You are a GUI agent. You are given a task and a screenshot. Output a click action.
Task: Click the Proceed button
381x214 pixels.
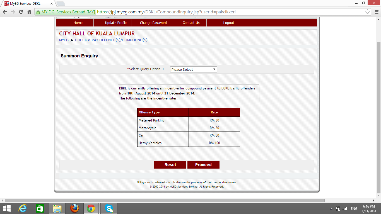[x=203, y=165]
